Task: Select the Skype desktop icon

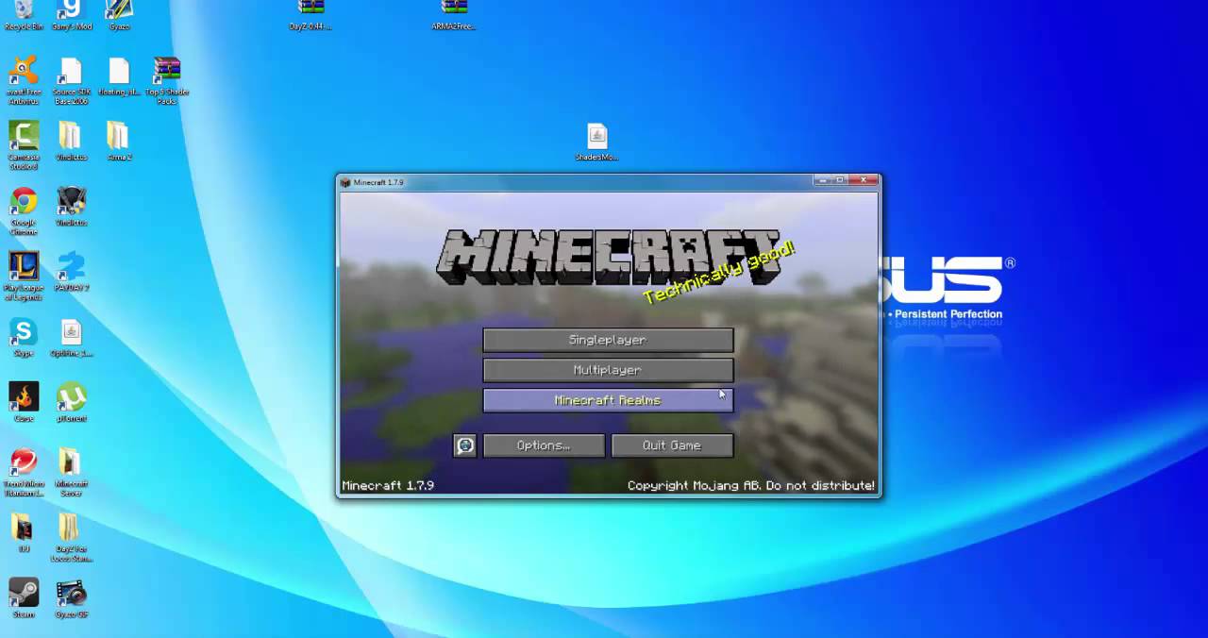Action: (x=24, y=337)
